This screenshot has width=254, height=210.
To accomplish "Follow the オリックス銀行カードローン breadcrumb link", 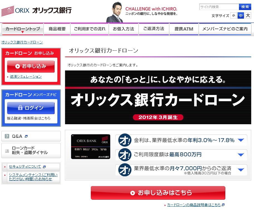I will click(22, 42).
